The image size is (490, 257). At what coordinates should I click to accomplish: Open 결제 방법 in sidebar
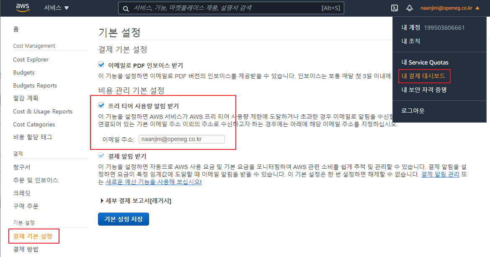26,249
